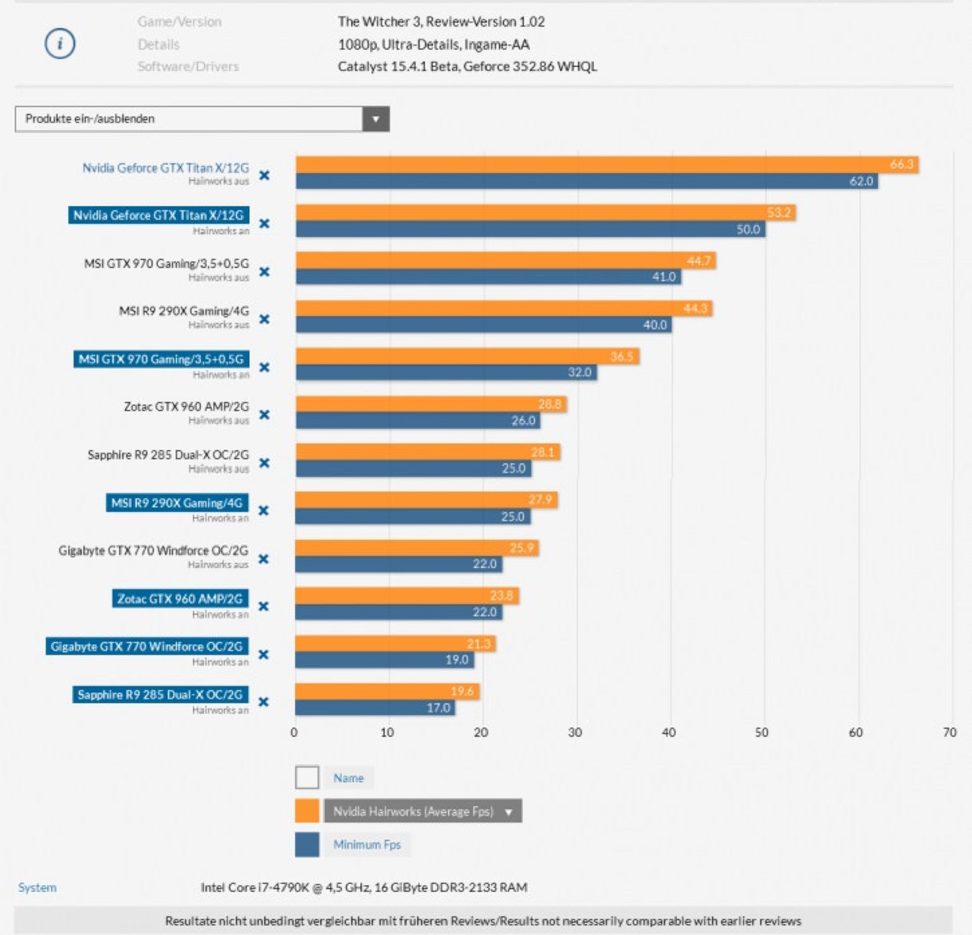This screenshot has width=972, height=935.
Task: Sort by Minimum Fps in legend
Action: [x=367, y=844]
